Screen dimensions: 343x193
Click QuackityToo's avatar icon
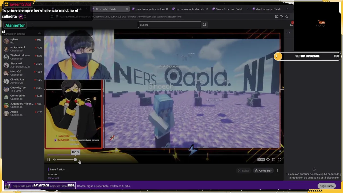pyautogui.click(x=6, y=89)
